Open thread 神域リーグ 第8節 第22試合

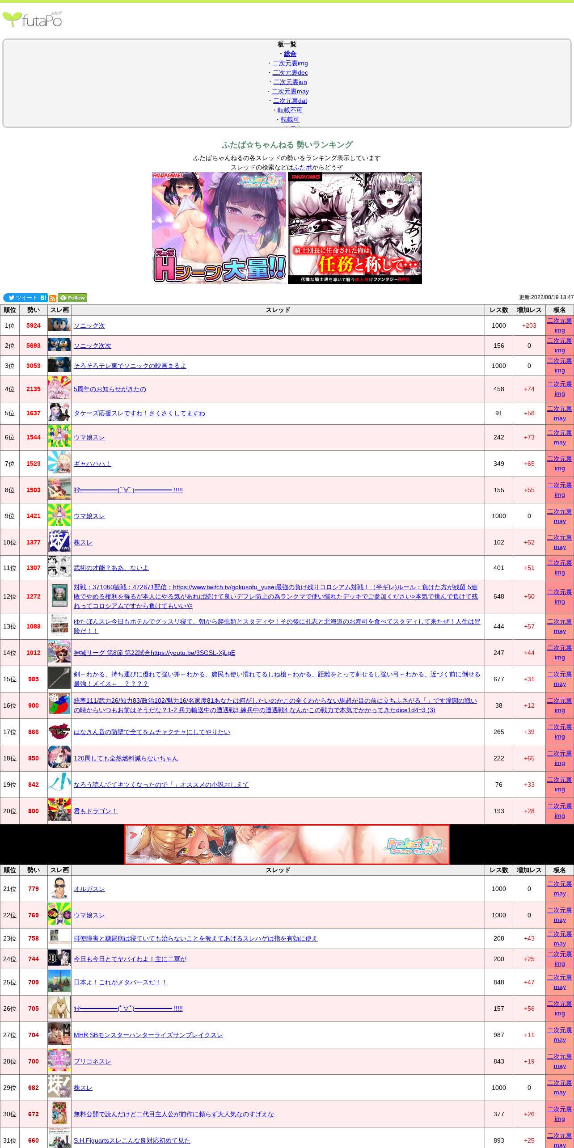click(x=154, y=653)
